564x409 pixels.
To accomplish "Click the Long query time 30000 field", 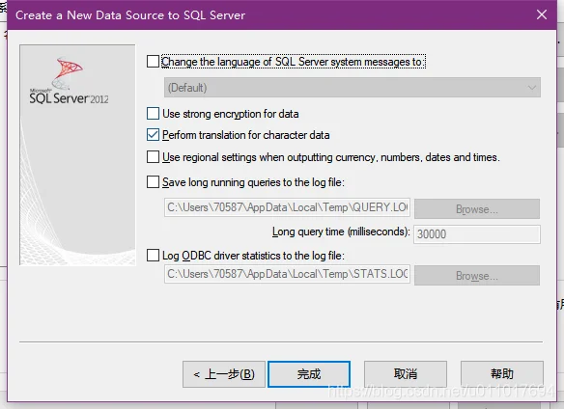I will tap(476, 234).
